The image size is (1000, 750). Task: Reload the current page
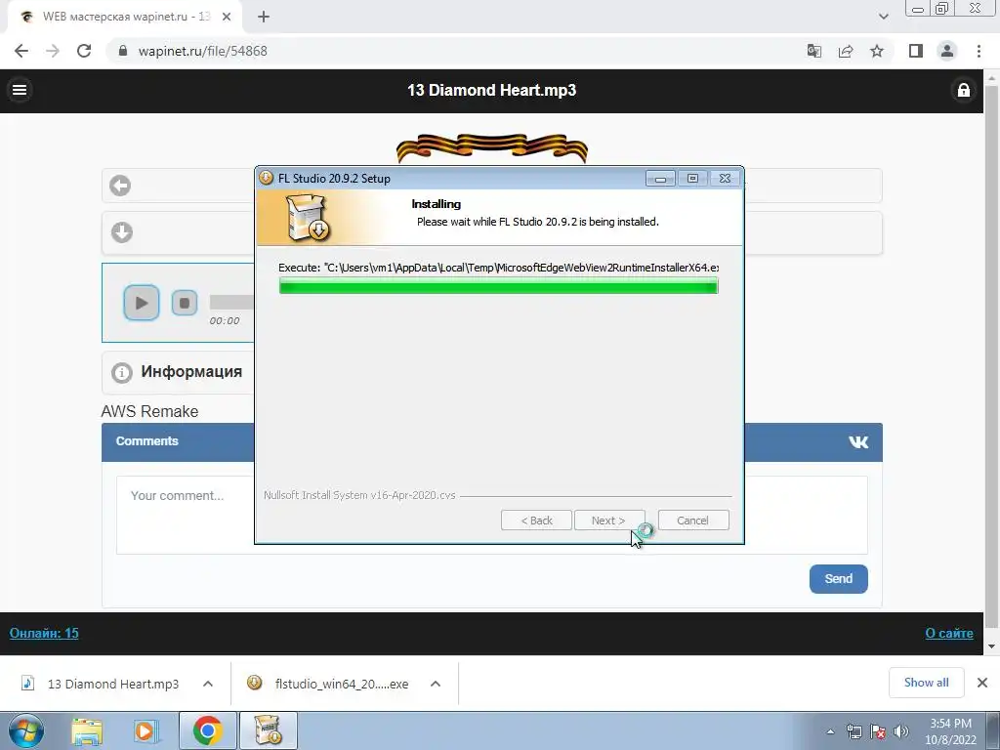[84, 51]
